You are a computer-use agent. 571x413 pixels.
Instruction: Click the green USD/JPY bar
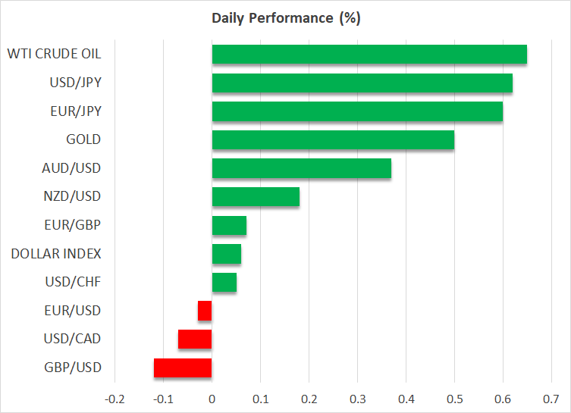click(x=362, y=83)
